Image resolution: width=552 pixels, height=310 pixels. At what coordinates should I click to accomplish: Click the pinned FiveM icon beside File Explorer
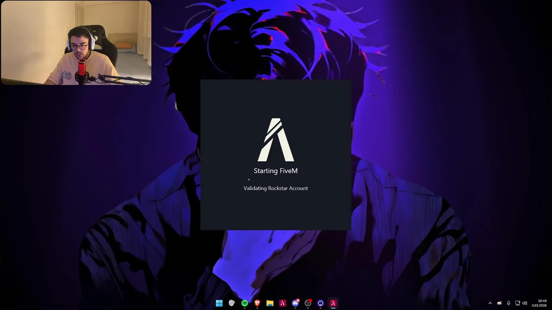(282, 303)
